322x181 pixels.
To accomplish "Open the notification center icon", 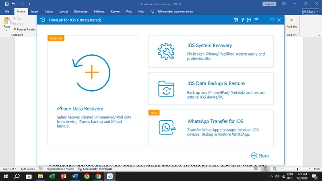I will coord(315,176).
